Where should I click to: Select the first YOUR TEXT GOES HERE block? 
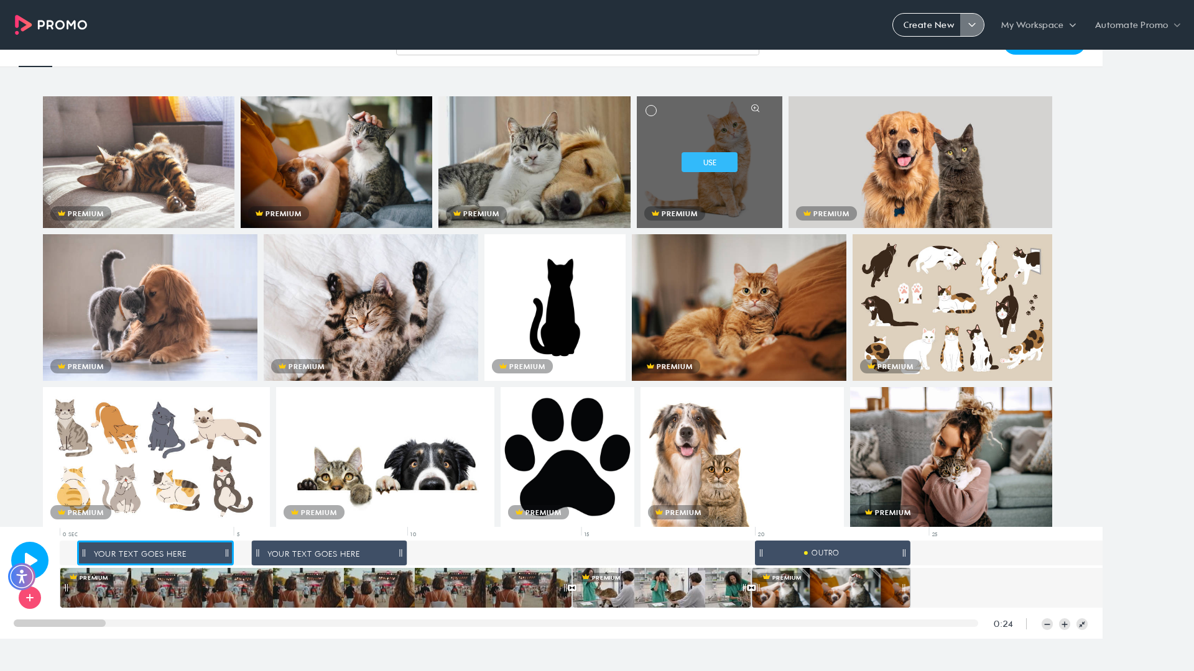pos(155,553)
